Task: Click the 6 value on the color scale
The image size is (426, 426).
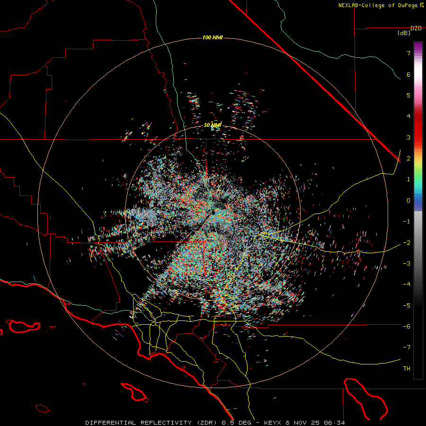Action: [408, 74]
